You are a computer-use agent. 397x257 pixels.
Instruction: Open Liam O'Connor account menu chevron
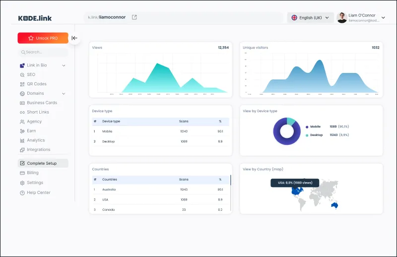(383, 18)
